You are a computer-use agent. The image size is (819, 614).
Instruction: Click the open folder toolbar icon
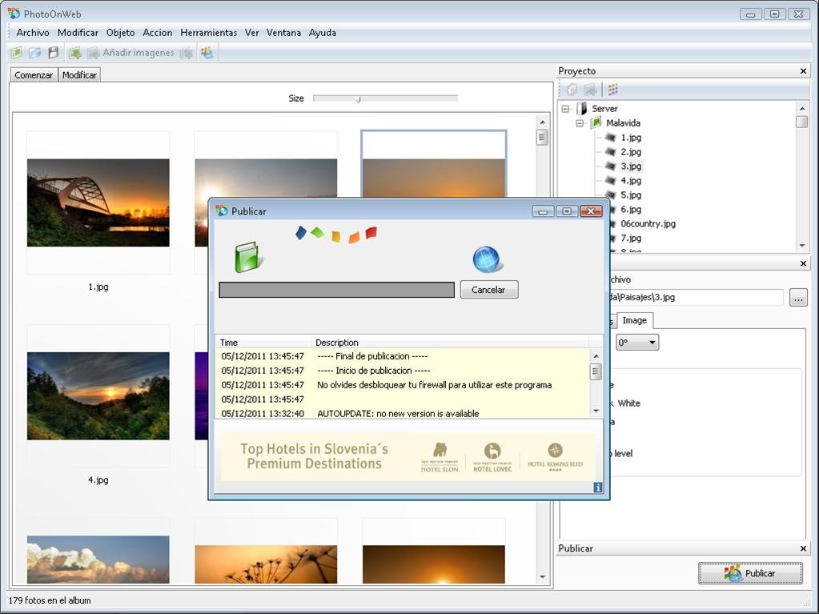[34, 53]
